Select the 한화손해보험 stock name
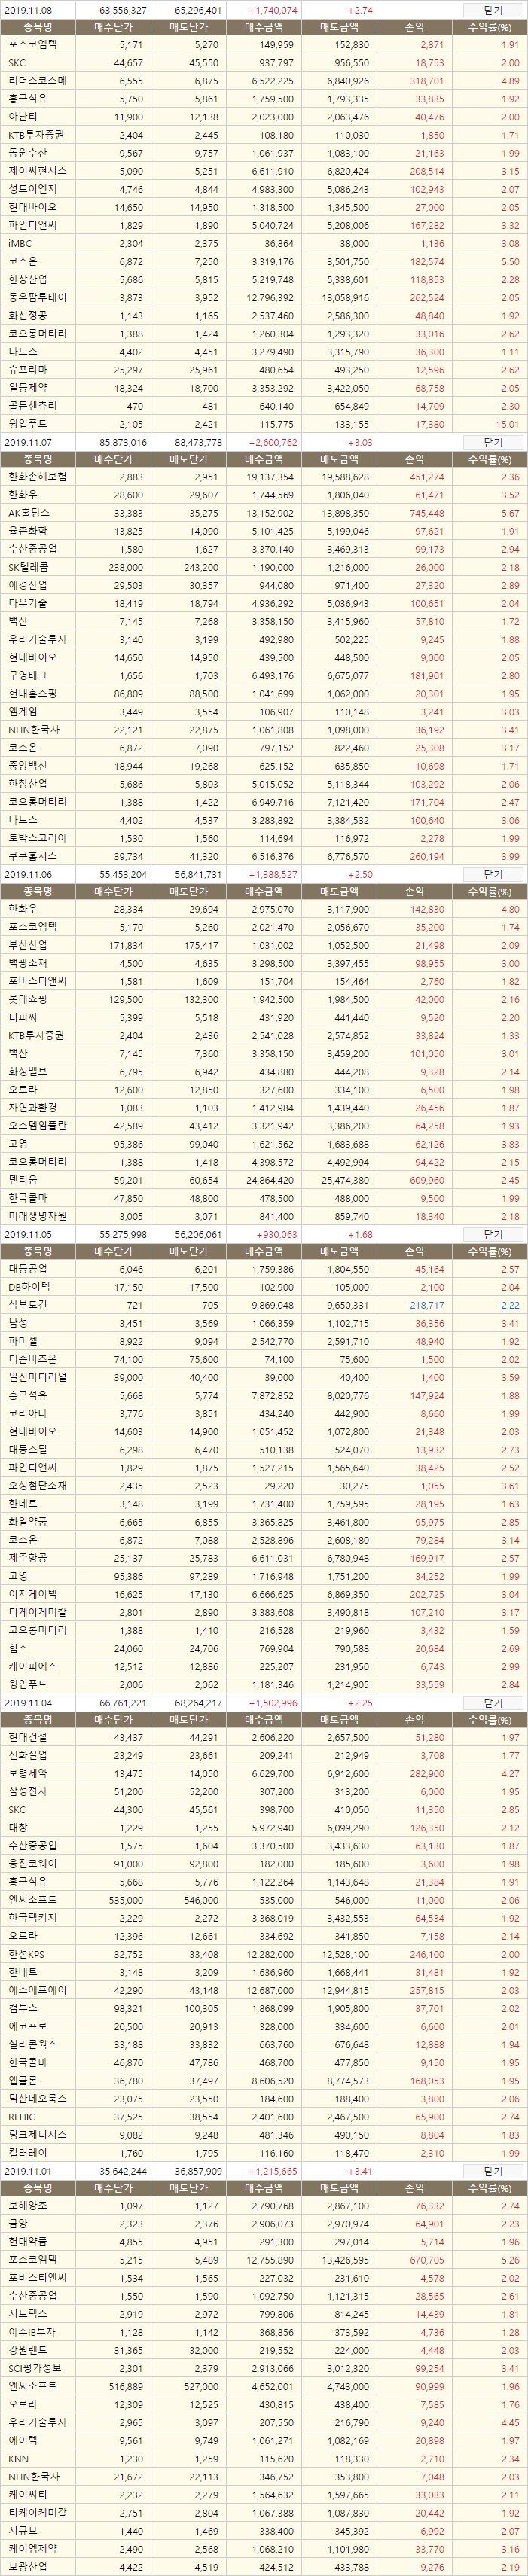The image size is (528, 2576). tap(38, 477)
